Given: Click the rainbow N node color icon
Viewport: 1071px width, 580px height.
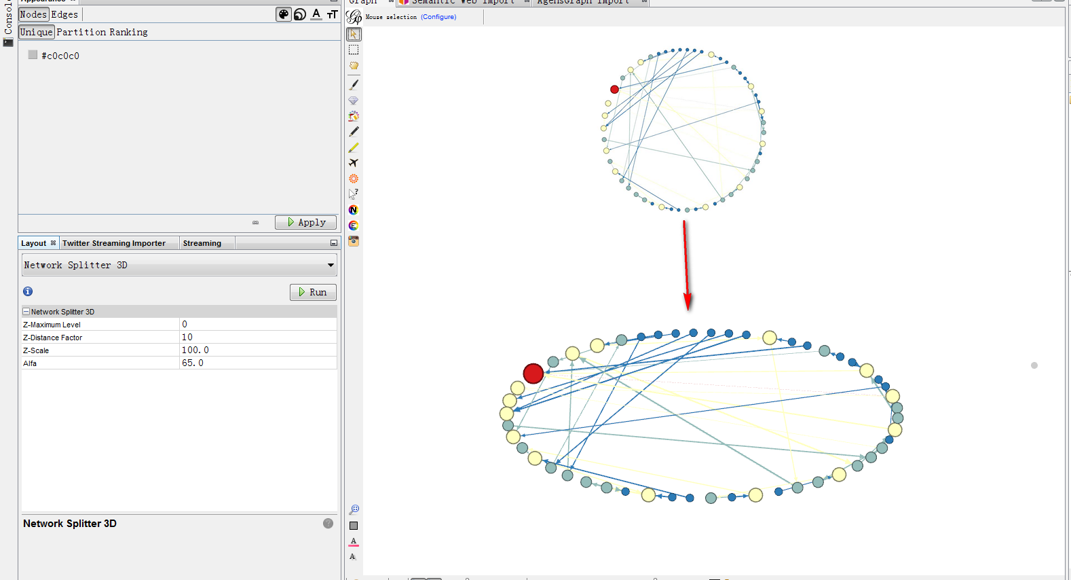Looking at the screenshot, I should (353, 210).
